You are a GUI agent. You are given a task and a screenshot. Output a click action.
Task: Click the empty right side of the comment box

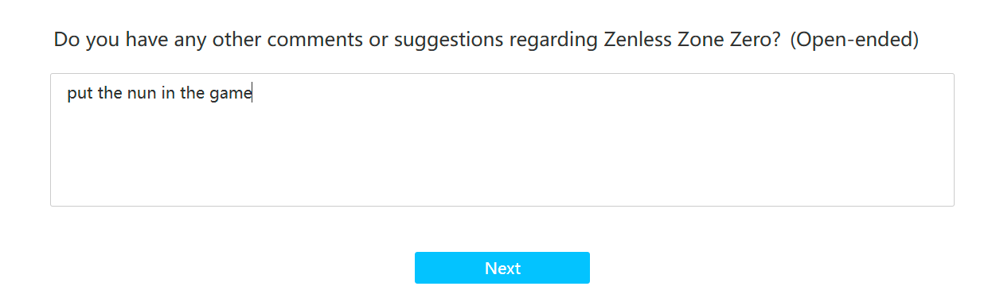[605, 95]
